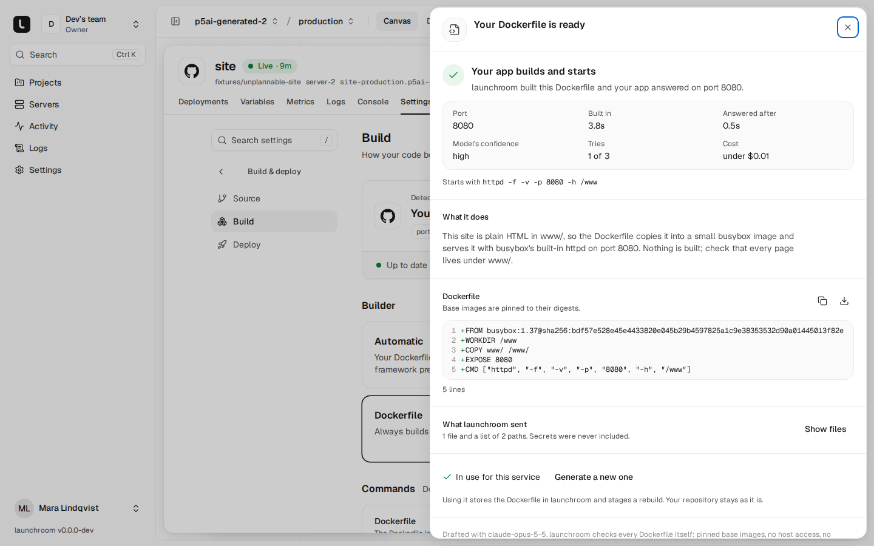Click the ML avatar
This screenshot has width=874, height=546.
(24, 508)
